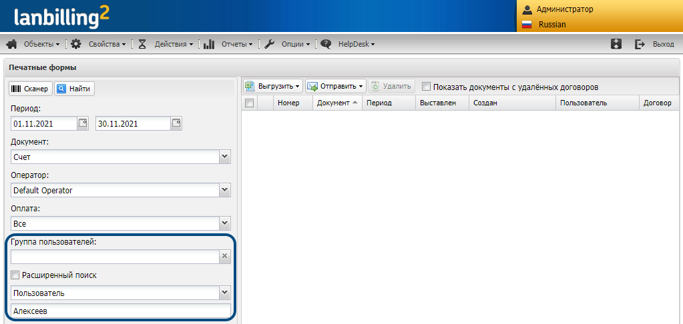Screen dimensions: 683x324
Task: Click the home icon in the menu bar
Action: click(x=11, y=44)
